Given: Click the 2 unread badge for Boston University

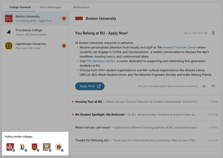Looking at the screenshot, I should click(x=64, y=18).
